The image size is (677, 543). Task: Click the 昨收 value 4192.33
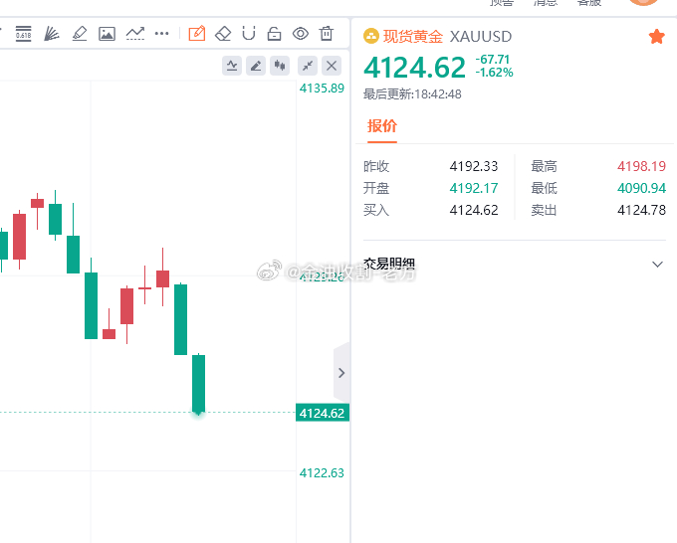(x=474, y=166)
